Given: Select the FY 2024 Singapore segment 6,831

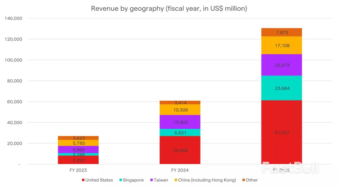Looking at the screenshot, I should click(x=180, y=133).
